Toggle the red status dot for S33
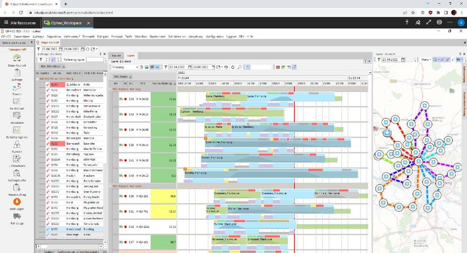 125,99
